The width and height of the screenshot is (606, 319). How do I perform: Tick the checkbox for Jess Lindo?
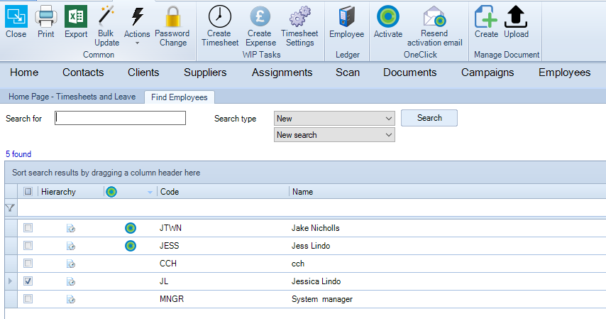pyautogui.click(x=28, y=245)
